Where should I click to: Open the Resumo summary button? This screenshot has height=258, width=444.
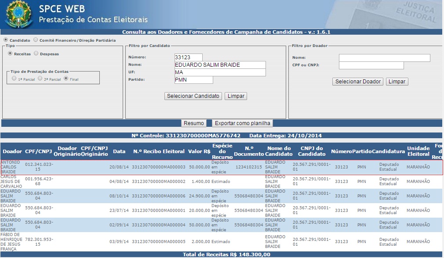tap(193, 123)
